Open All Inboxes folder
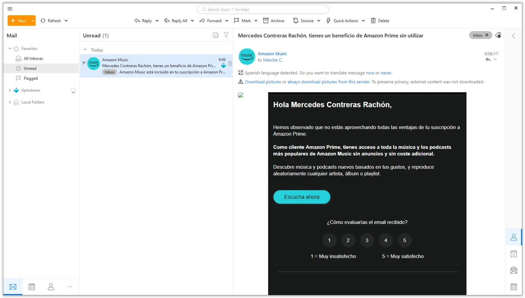The height and width of the screenshot is (298, 525). [33, 58]
